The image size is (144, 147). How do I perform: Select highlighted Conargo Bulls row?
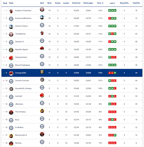coord(72,73)
